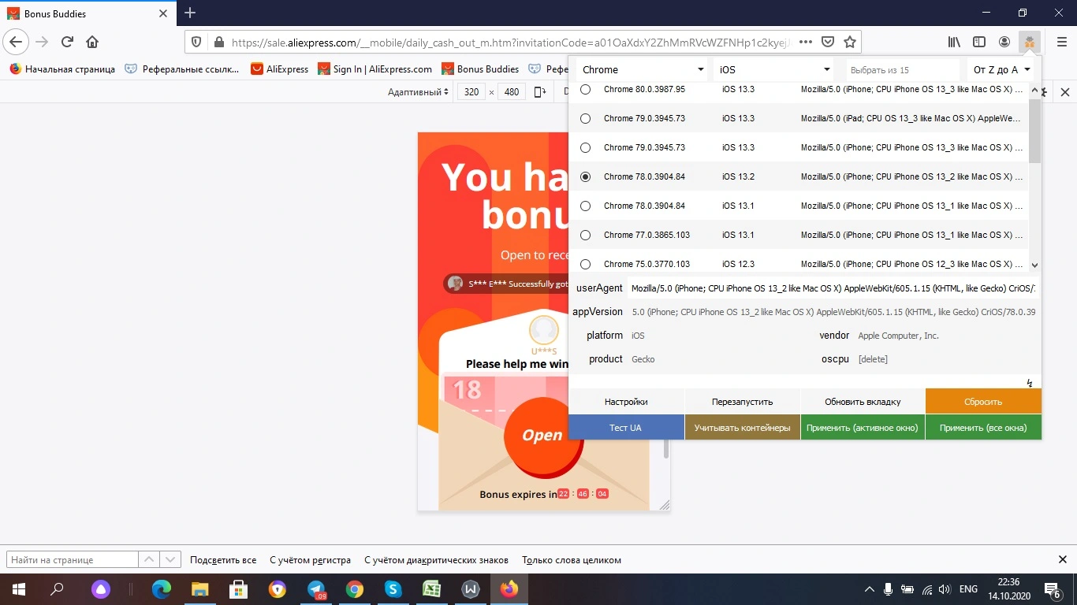Rotate the responsive viewport

(x=540, y=92)
